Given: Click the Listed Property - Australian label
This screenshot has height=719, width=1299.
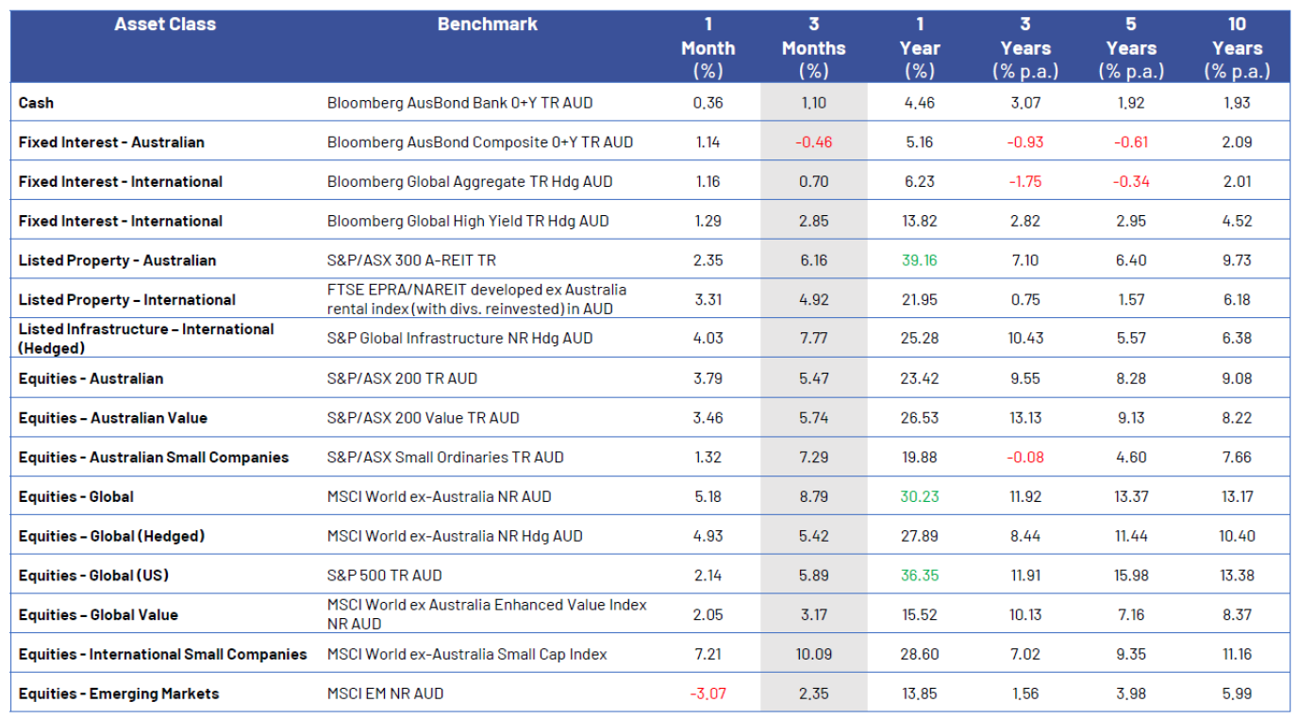Looking at the screenshot, I should pos(117,260).
